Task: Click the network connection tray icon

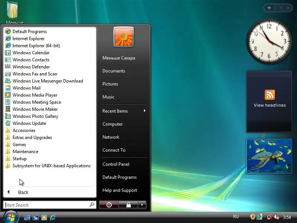Action: pyautogui.click(x=270, y=217)
